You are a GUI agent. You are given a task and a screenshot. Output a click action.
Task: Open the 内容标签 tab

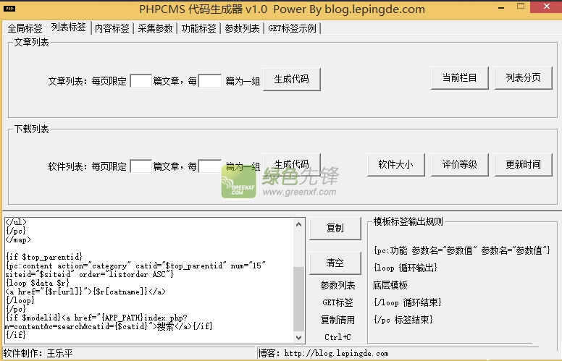coord(112,28)
